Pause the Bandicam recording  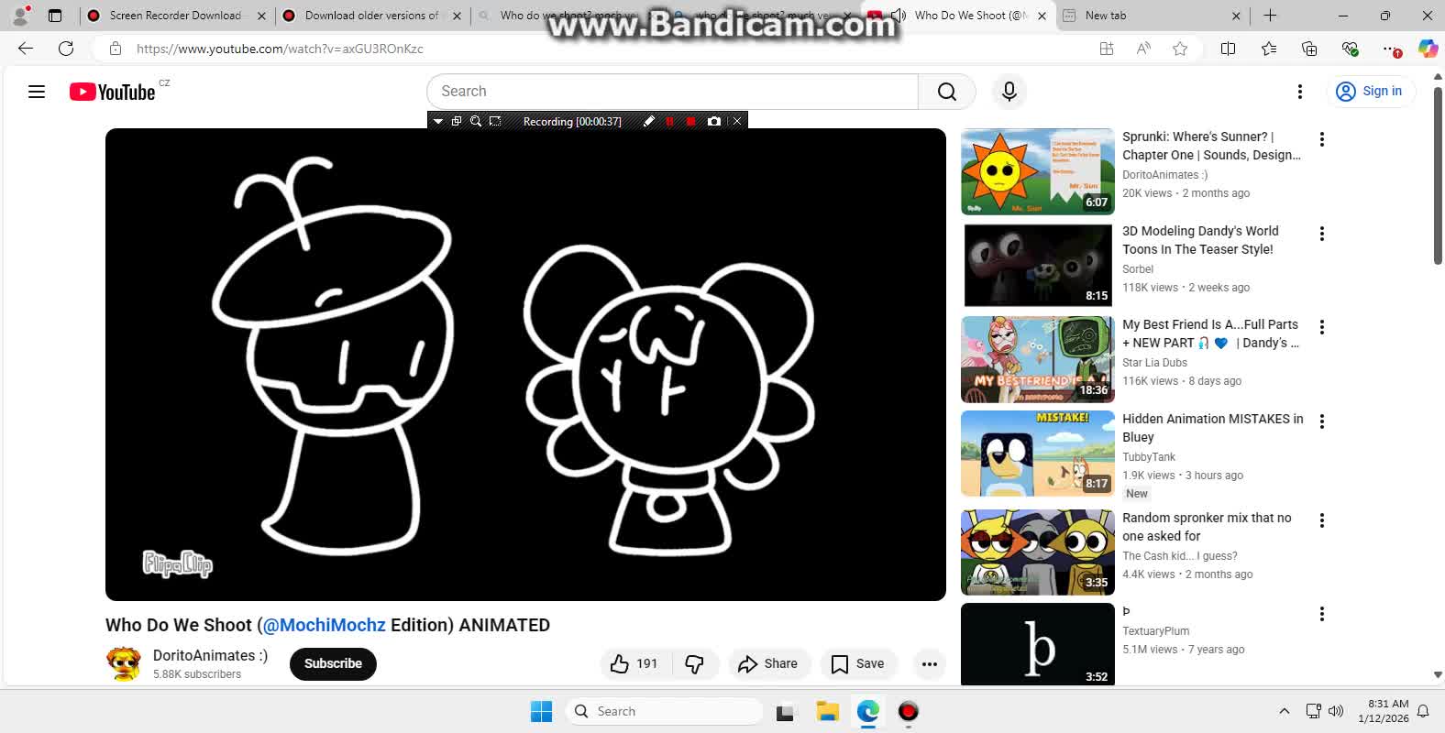pos(669,121)
